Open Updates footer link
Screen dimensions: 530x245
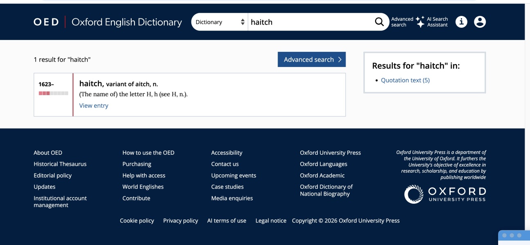(x=45, y=187)
